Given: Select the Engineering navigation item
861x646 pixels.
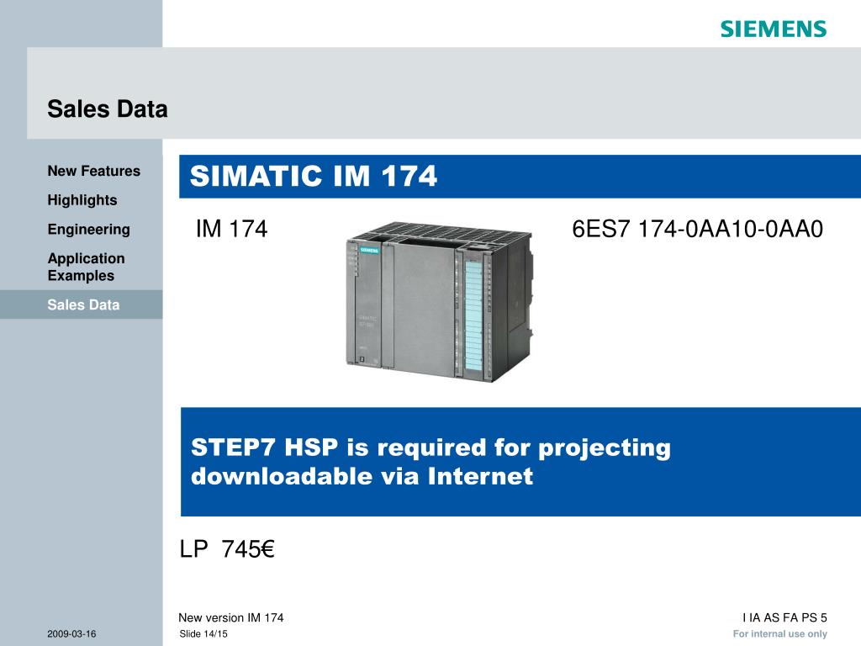Looking at the screenshot, I should click(x=88, y=229).
